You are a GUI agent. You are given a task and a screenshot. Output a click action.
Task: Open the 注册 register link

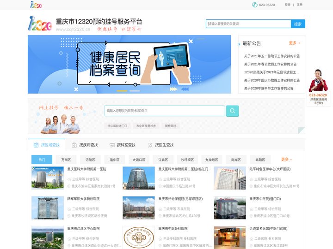[299, 5]
